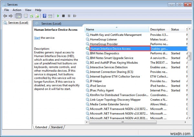Click horizontal scrollbar left arrow

(x=87, y=122)
